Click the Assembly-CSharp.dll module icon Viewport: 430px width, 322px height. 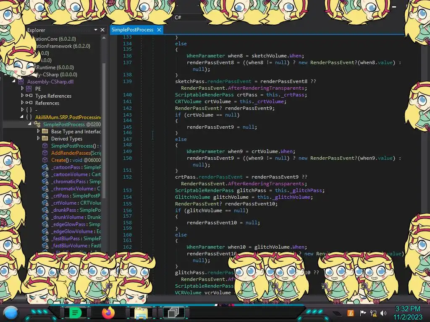(21, 82)
